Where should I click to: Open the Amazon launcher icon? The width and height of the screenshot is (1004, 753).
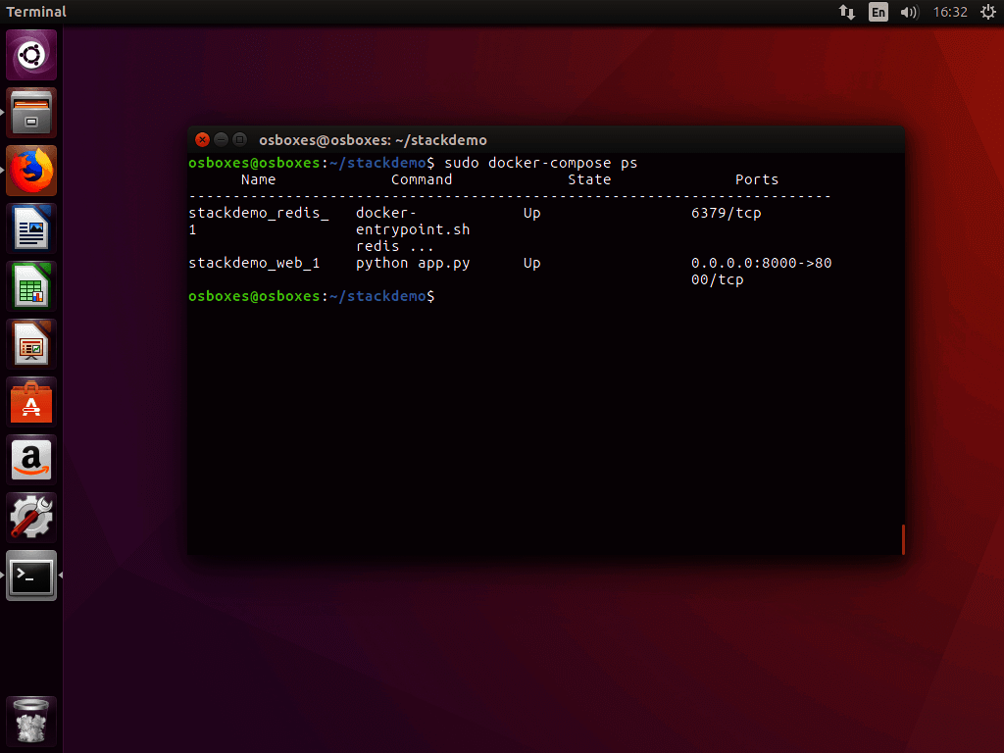(31, 460)
